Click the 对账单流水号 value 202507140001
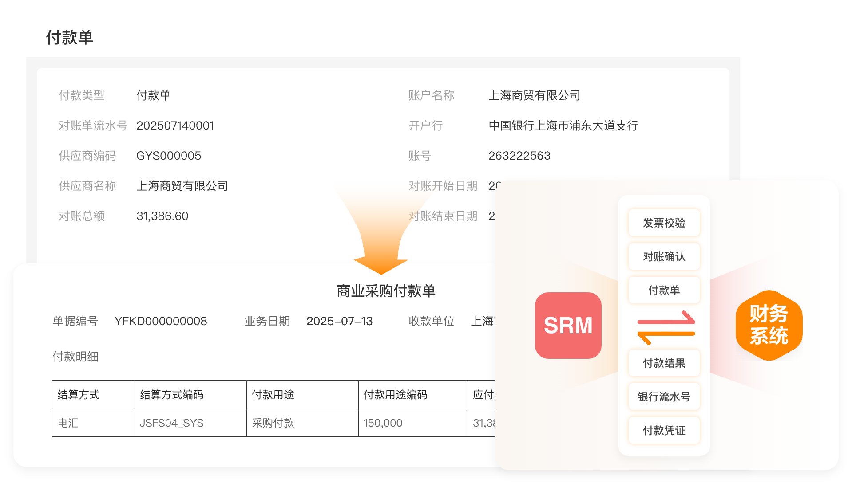 tap(175, 126)
